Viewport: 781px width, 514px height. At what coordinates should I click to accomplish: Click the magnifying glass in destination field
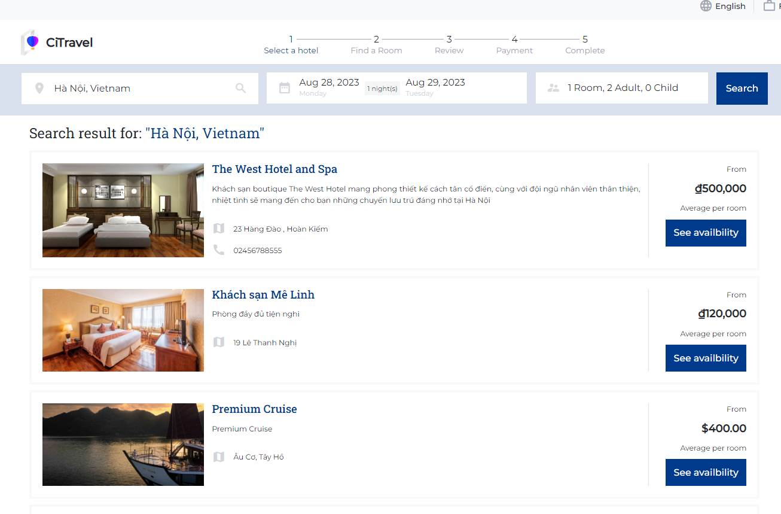(240, 89)
